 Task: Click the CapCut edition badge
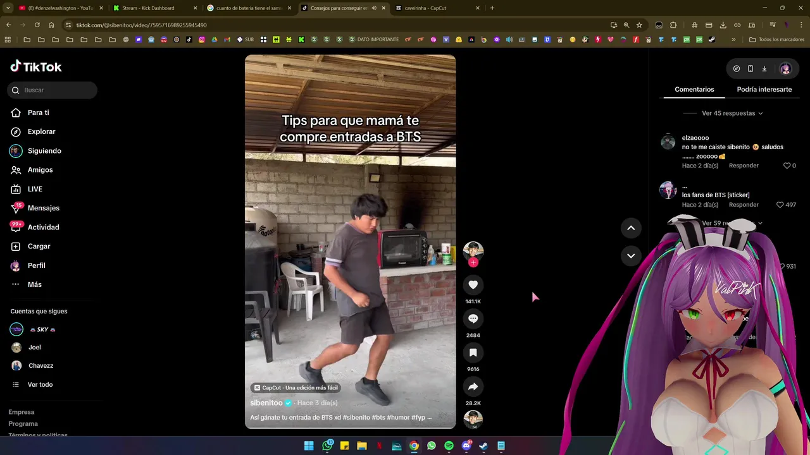click(296, 387)
